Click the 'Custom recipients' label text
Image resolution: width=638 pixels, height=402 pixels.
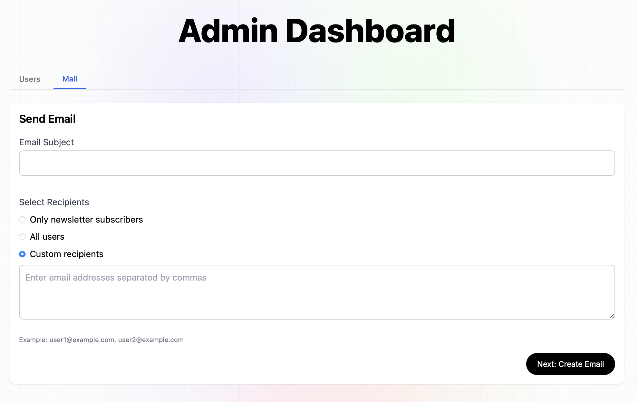pyautogui.click(x=66, y=254)
